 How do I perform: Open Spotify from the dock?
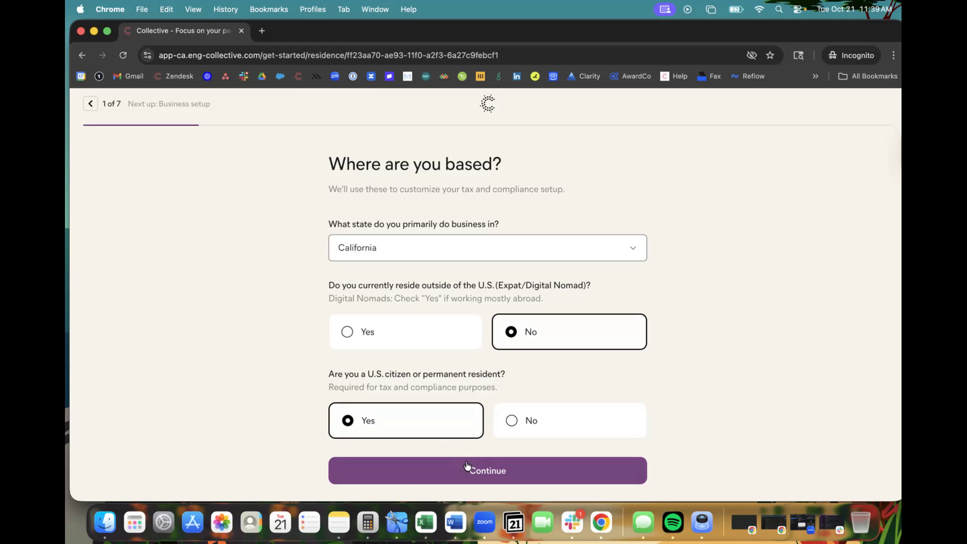tap(673, 522)
